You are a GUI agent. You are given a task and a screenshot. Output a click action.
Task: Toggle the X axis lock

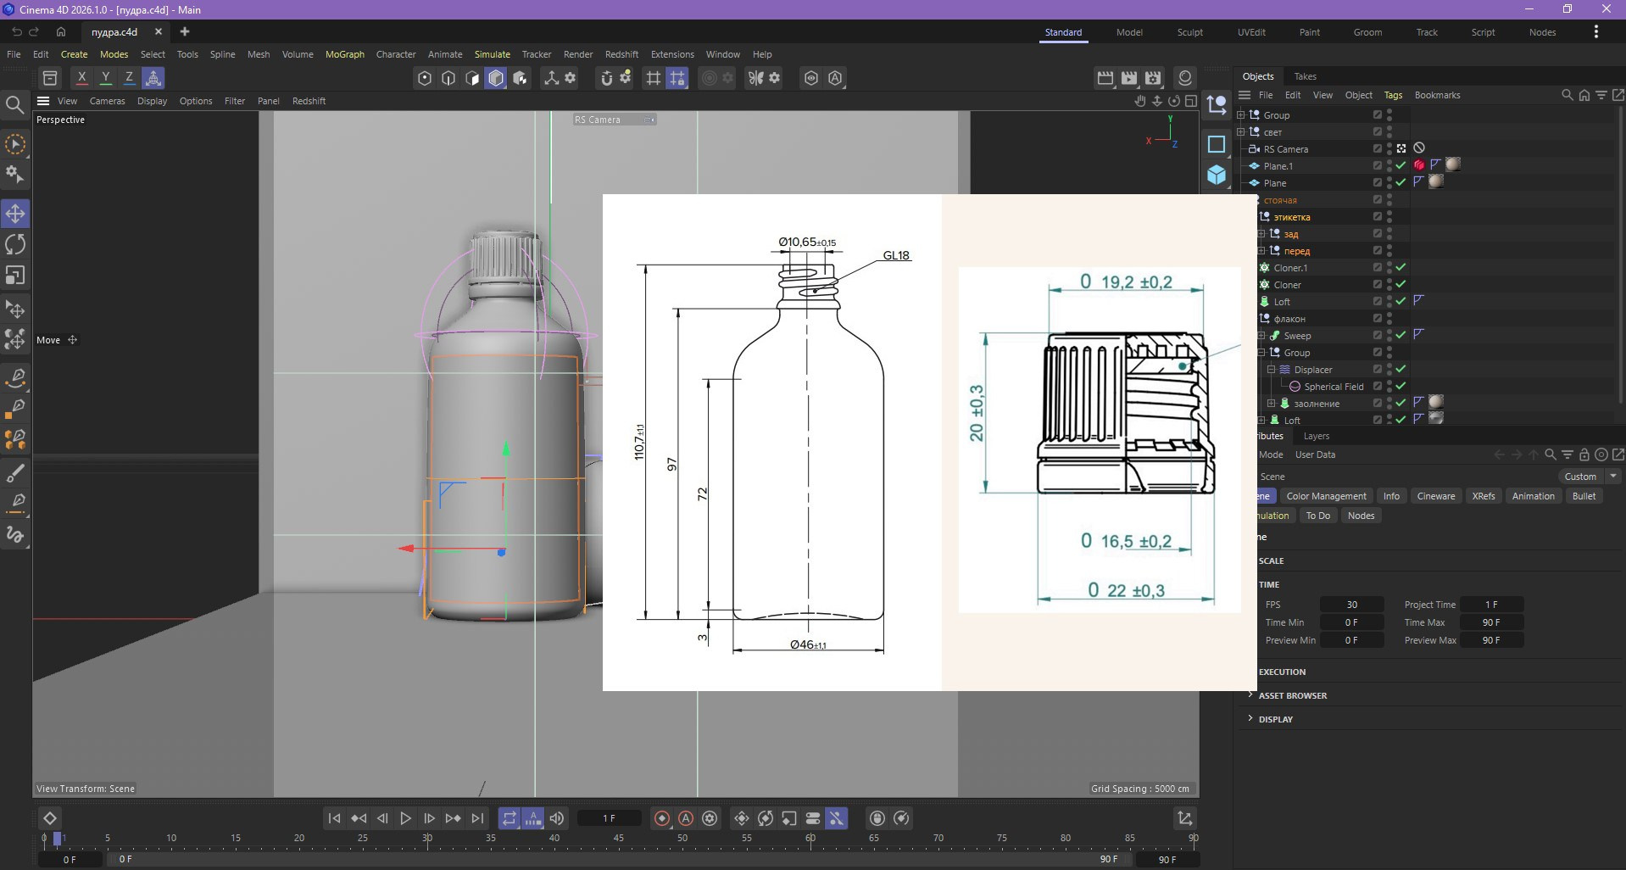pos(81,78)
